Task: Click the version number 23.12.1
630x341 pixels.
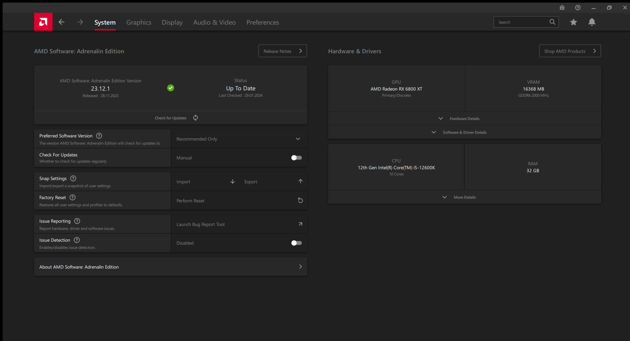Action: [x=100, y=89]
